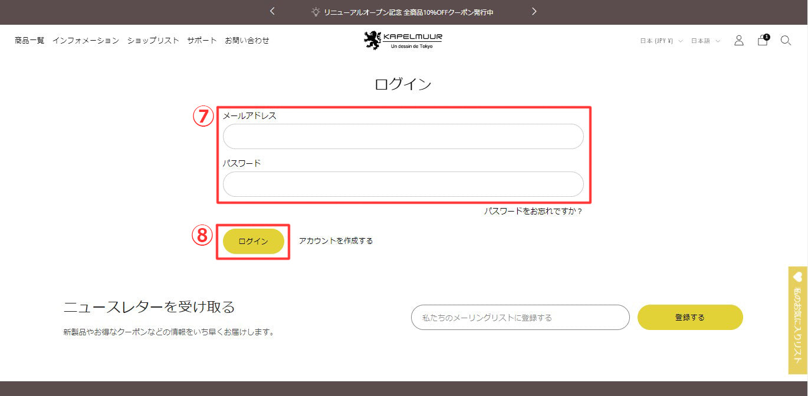Open the インフォメーション menu
Viewport: 808px width, 396px height.
tap(86, 41)
